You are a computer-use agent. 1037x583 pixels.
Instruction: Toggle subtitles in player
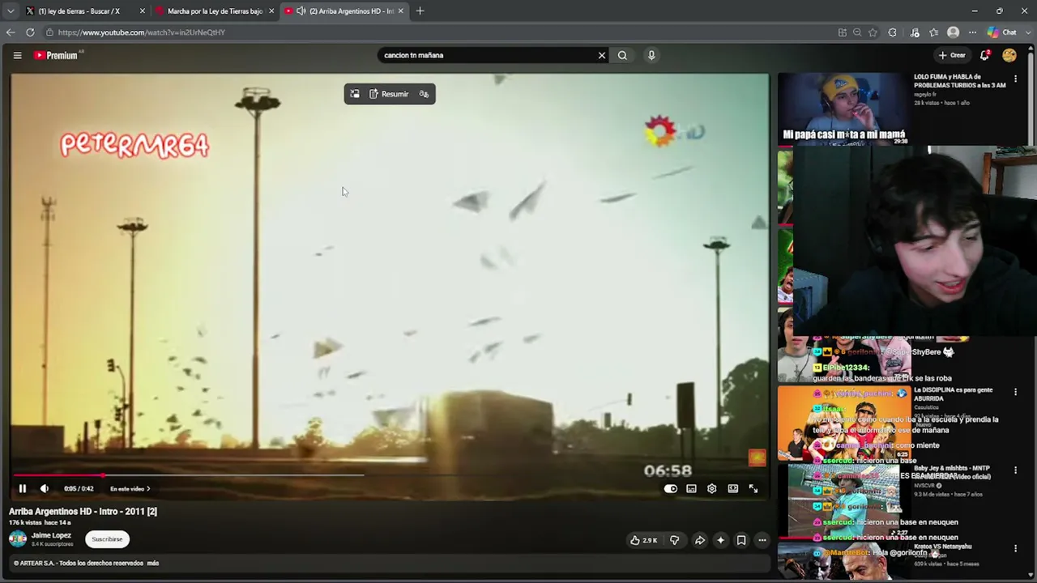click(x=691, y=488)
